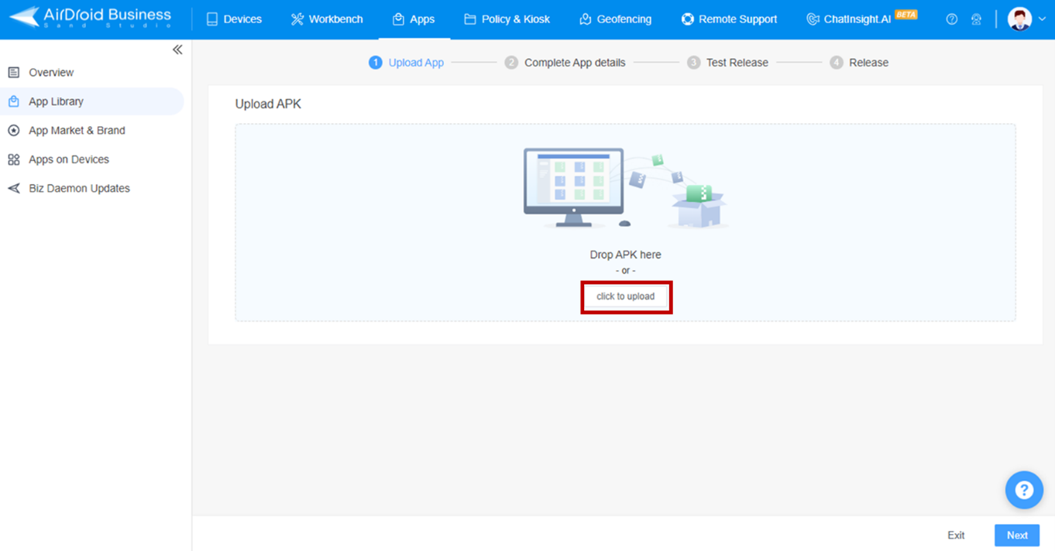Click the user avatar profile picture

click(1018, 18)
